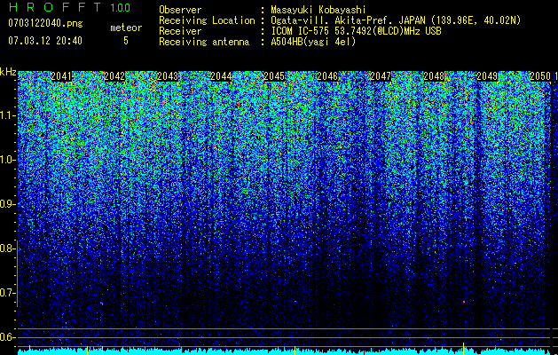Viewport: 558px width, 355px height.
Task: Click the 0.8 frequency axis label
Action: [7, 248]
